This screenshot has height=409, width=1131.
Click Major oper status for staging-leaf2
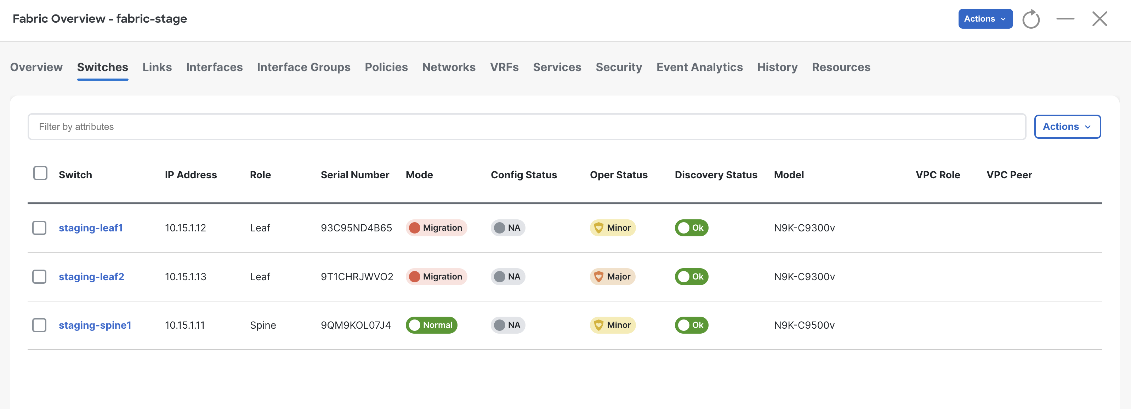(613, 276)
